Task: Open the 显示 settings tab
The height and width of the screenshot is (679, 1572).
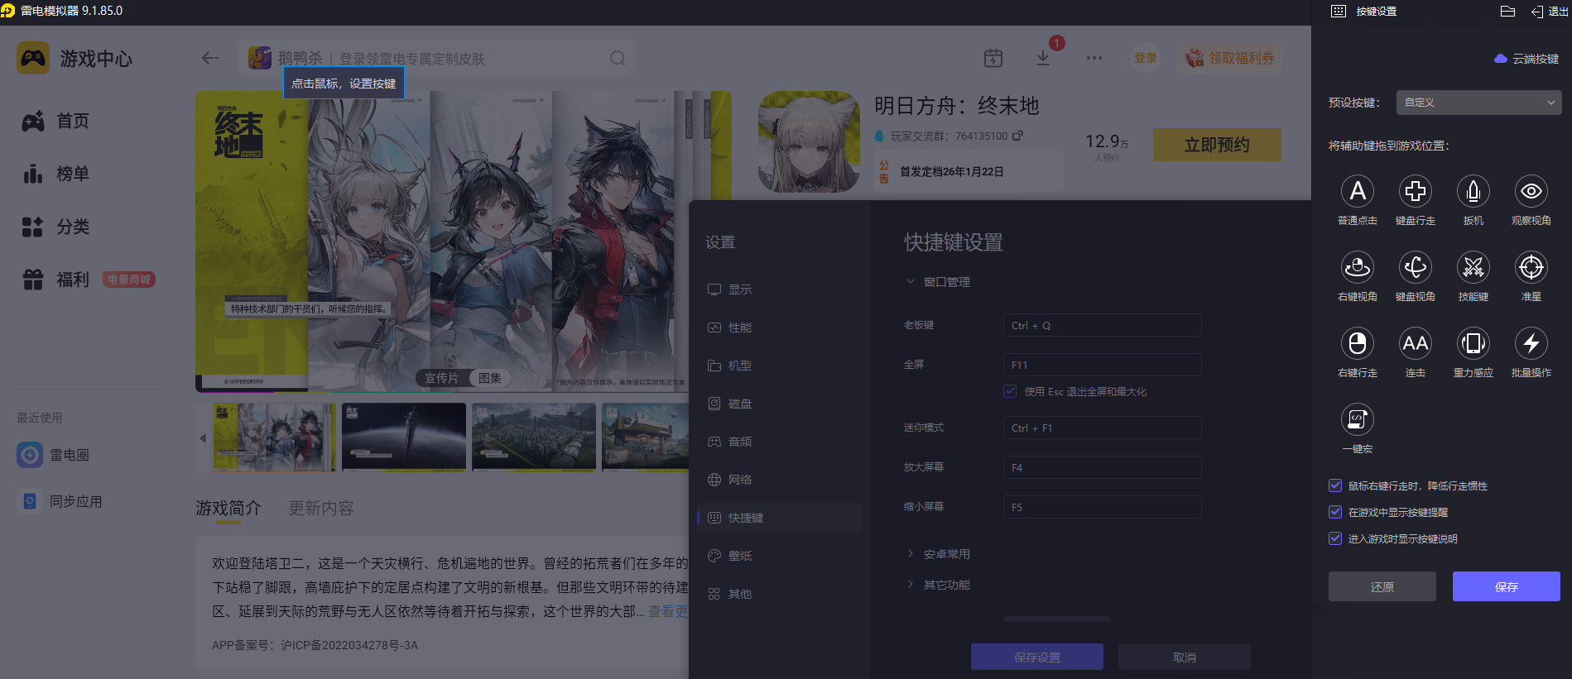Action: coord(780,289)
